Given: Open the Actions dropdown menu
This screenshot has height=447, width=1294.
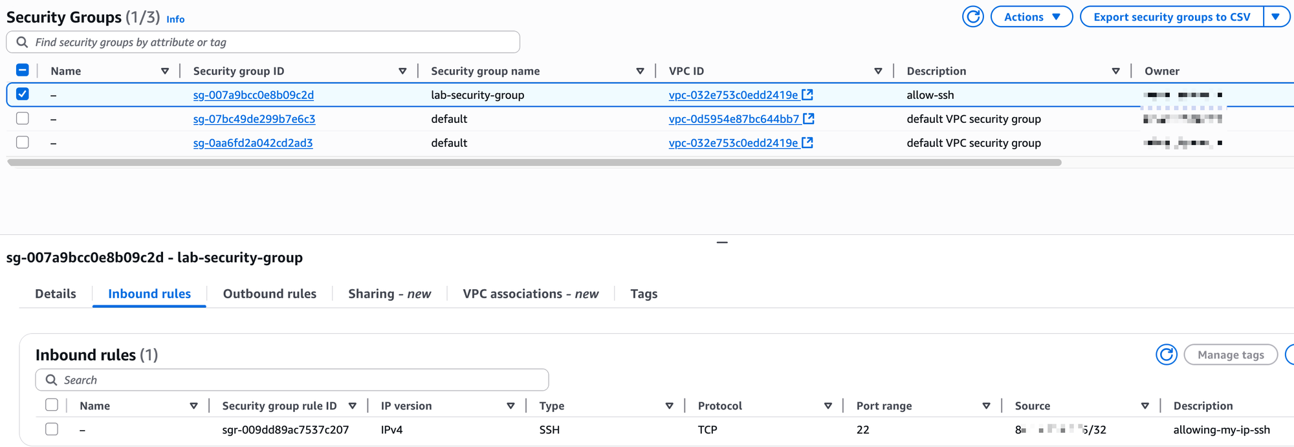Looking at the screenshot, I should coord(1031,17).
